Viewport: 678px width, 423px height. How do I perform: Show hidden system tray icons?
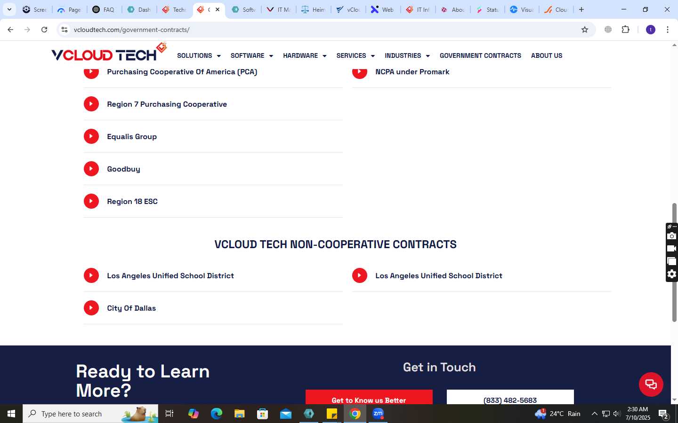coord(594,414)
